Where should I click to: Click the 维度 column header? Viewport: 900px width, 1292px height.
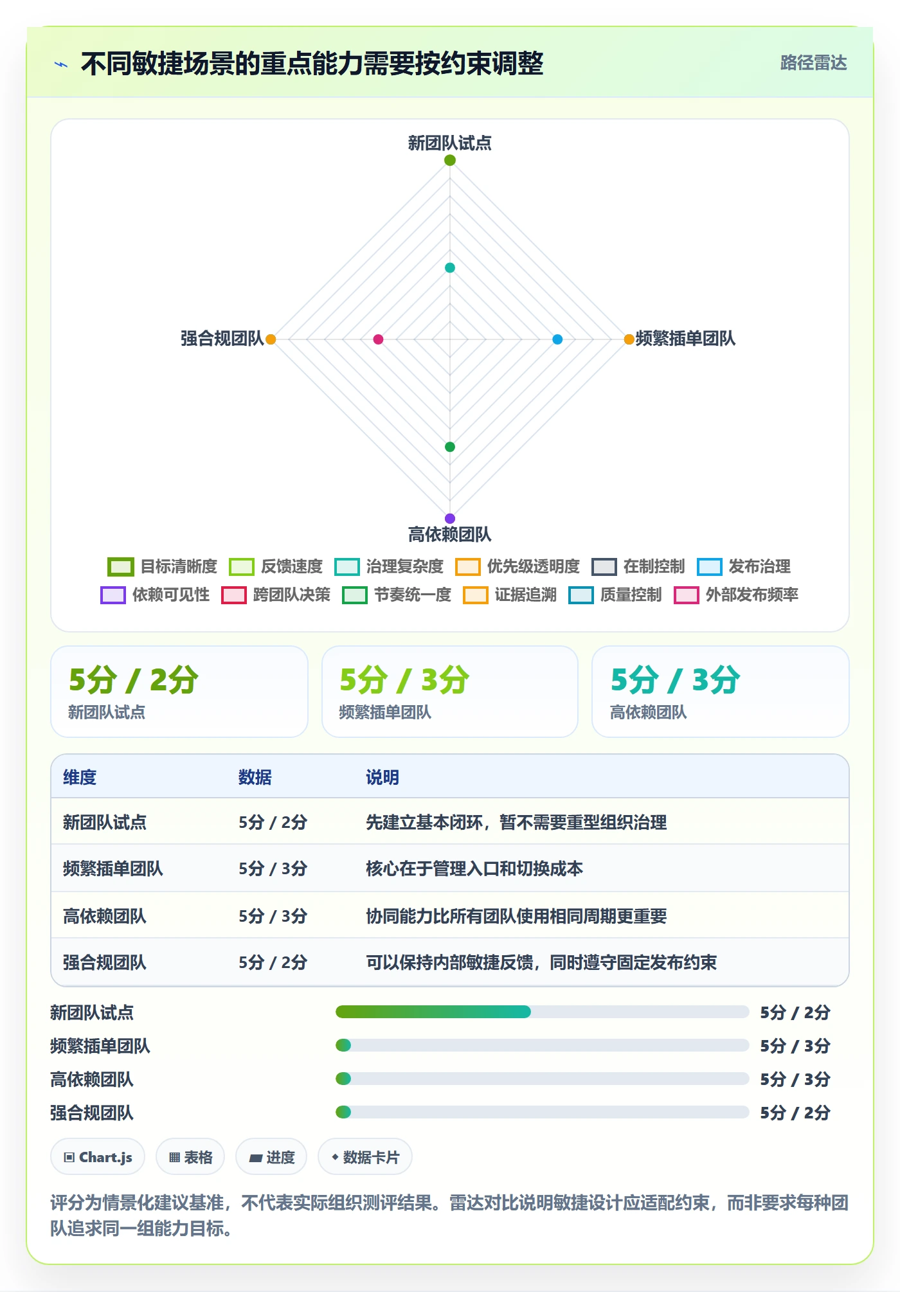click(x=80, y=777)
